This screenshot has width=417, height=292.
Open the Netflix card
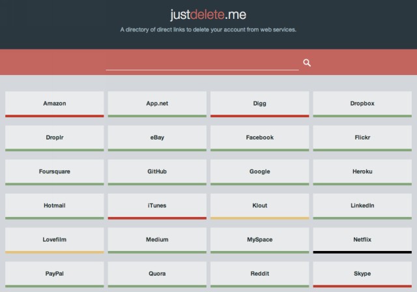click(x=362, y=240)
